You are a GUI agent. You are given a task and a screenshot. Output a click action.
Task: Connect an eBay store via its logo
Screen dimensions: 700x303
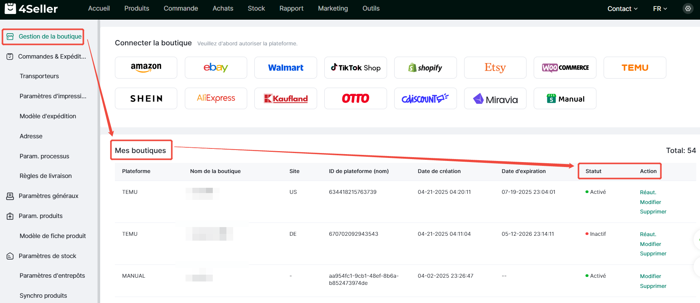click(216, 68)
